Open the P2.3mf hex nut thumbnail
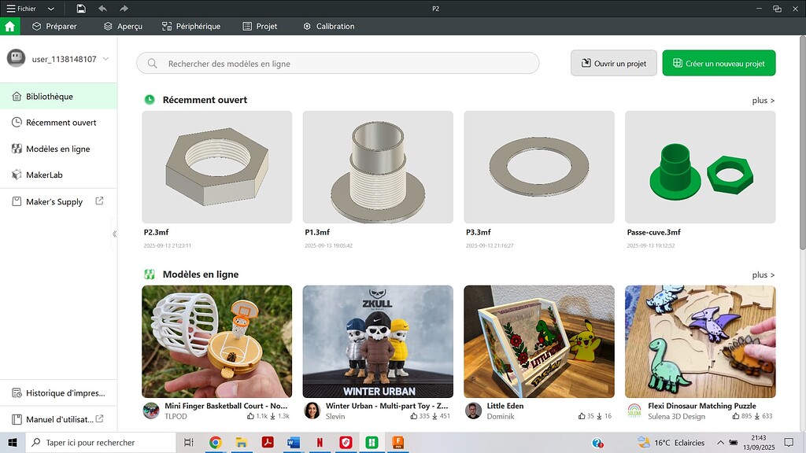 [217, 167]
